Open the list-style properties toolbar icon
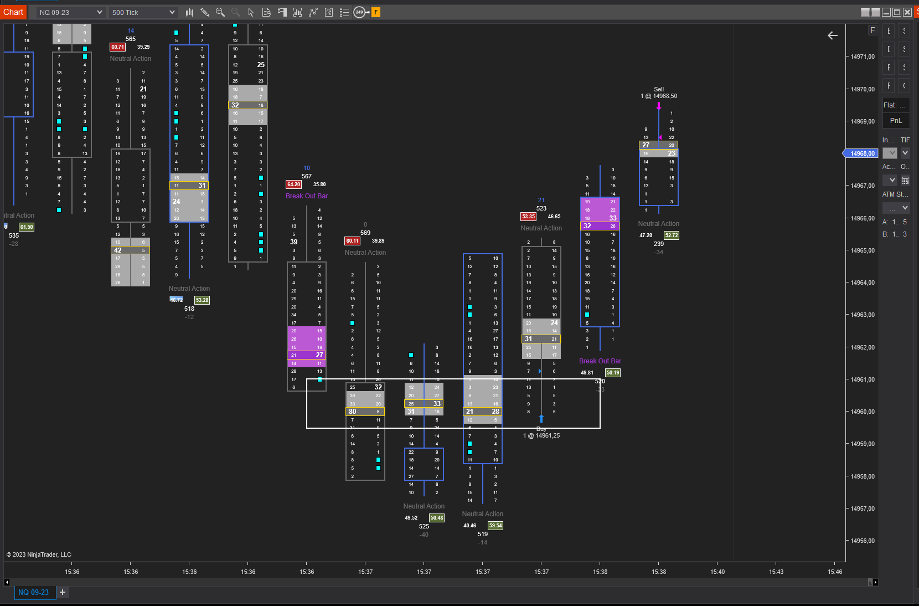The image size is (919, 606). tap(344, 12)
